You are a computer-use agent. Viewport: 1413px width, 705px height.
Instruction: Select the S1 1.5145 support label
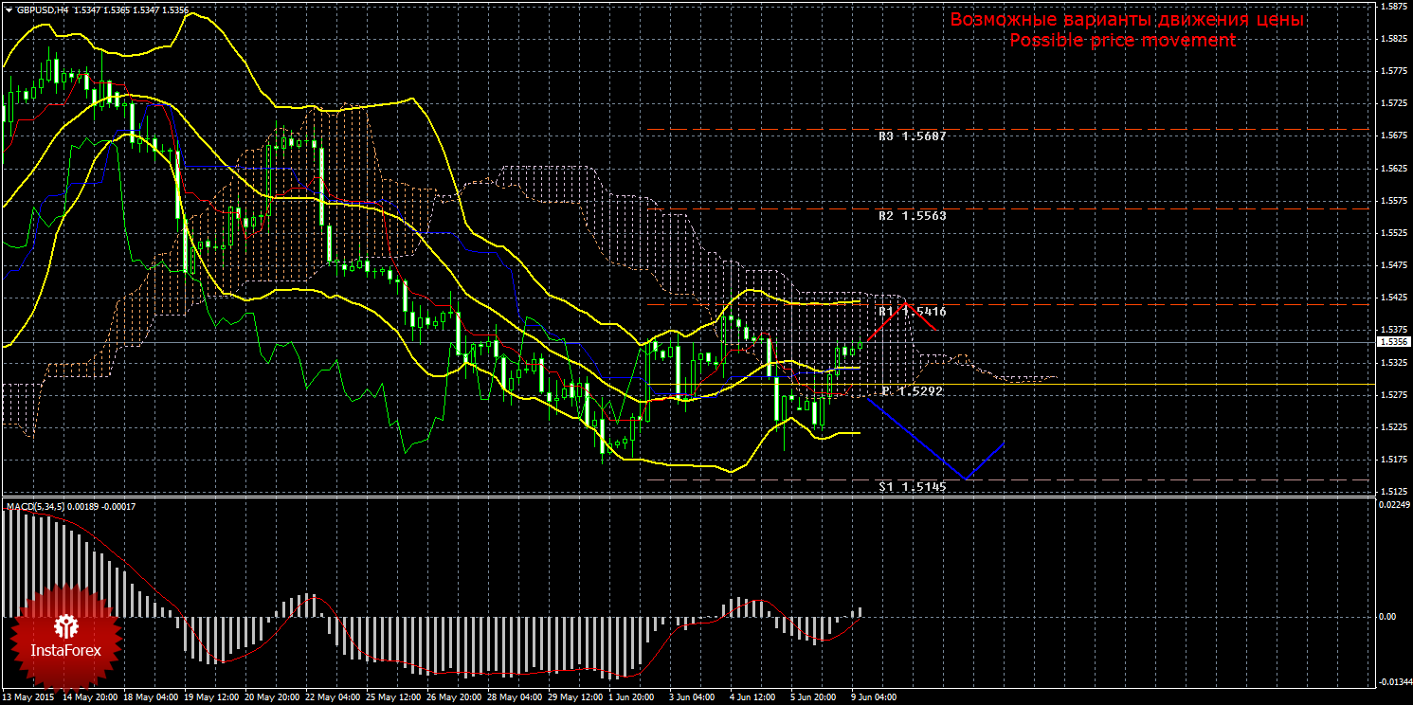point(912,486)
